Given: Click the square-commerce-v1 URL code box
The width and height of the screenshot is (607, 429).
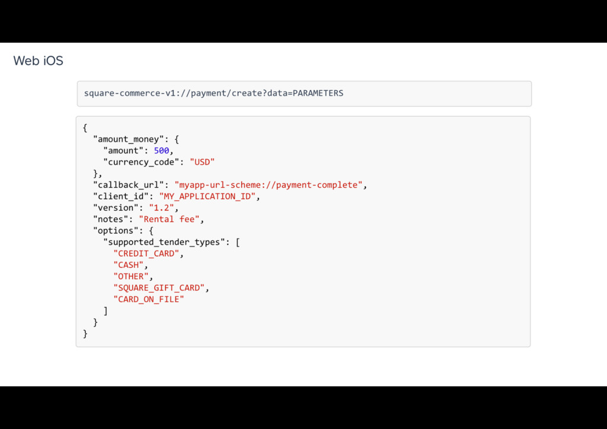Looking at the screenshot, I should pyautogui.click(x=304, y=94).
